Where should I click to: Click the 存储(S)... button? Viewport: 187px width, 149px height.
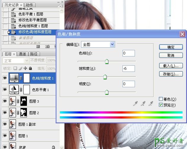tap(171, 74)
